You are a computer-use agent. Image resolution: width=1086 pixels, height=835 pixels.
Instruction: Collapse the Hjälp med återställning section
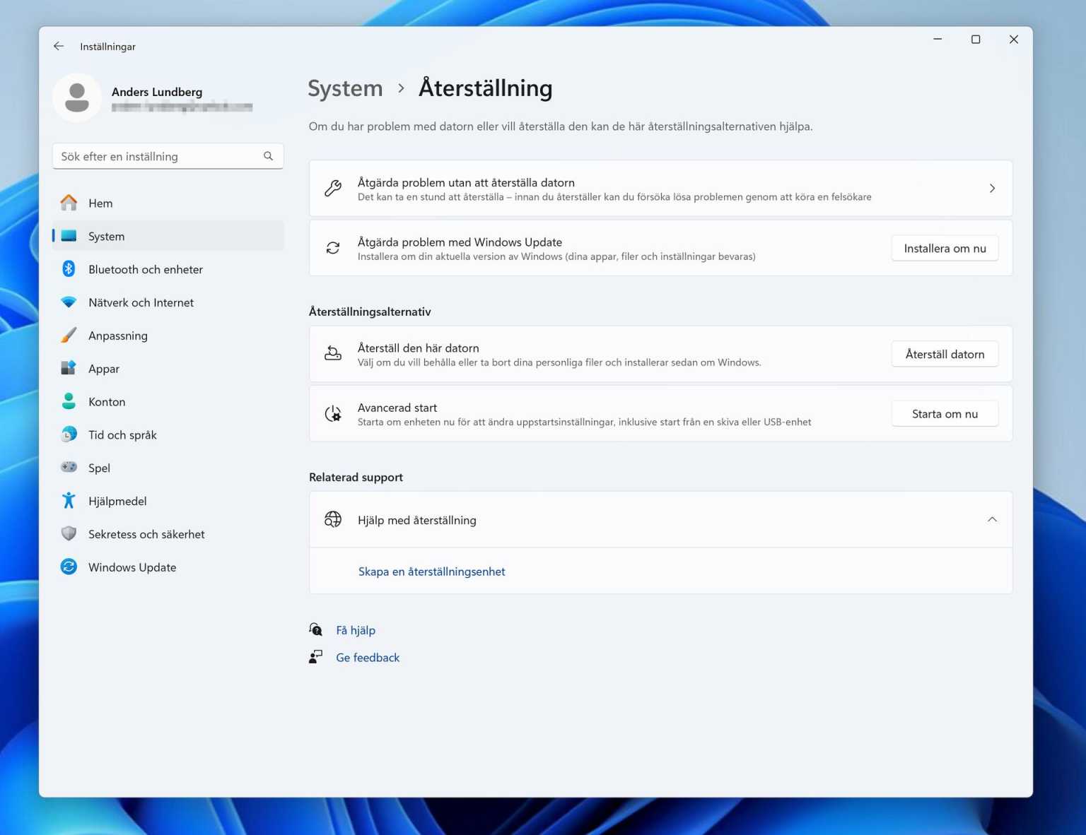point(992,519)
